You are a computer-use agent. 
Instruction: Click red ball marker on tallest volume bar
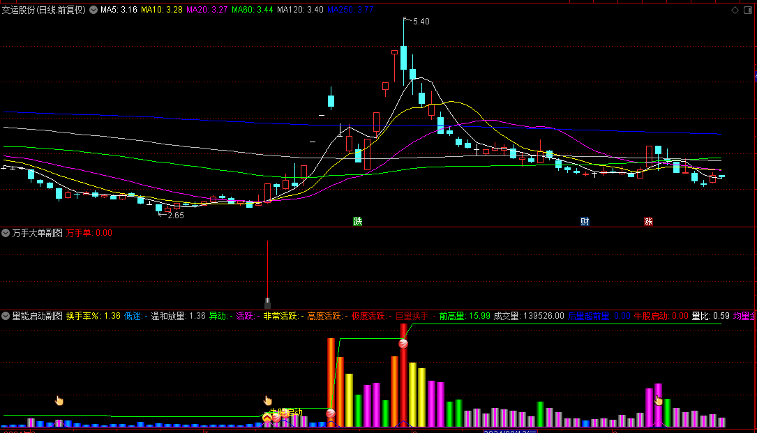pos(403,344)
